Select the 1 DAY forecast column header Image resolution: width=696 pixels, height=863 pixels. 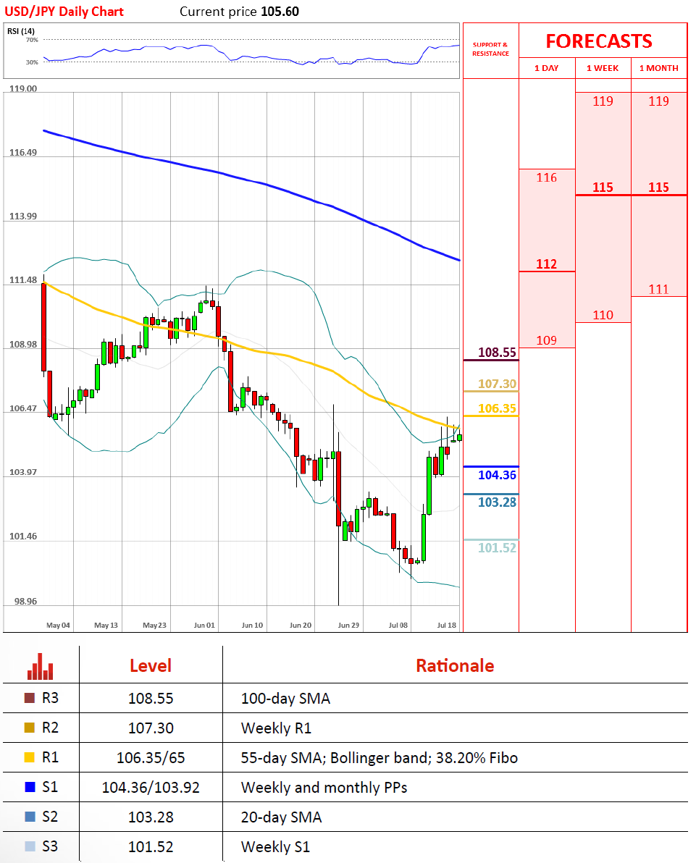[x=547, y=68]
